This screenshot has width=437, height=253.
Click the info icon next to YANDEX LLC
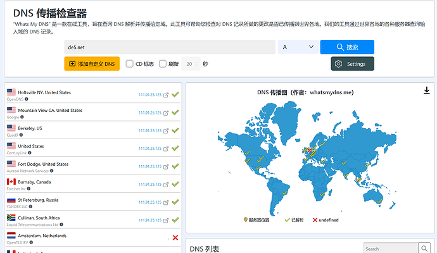(30, 207)
